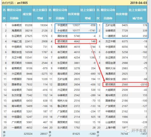
Task: Click the 大越期货 company name
Action: click(x=110, y=90)
